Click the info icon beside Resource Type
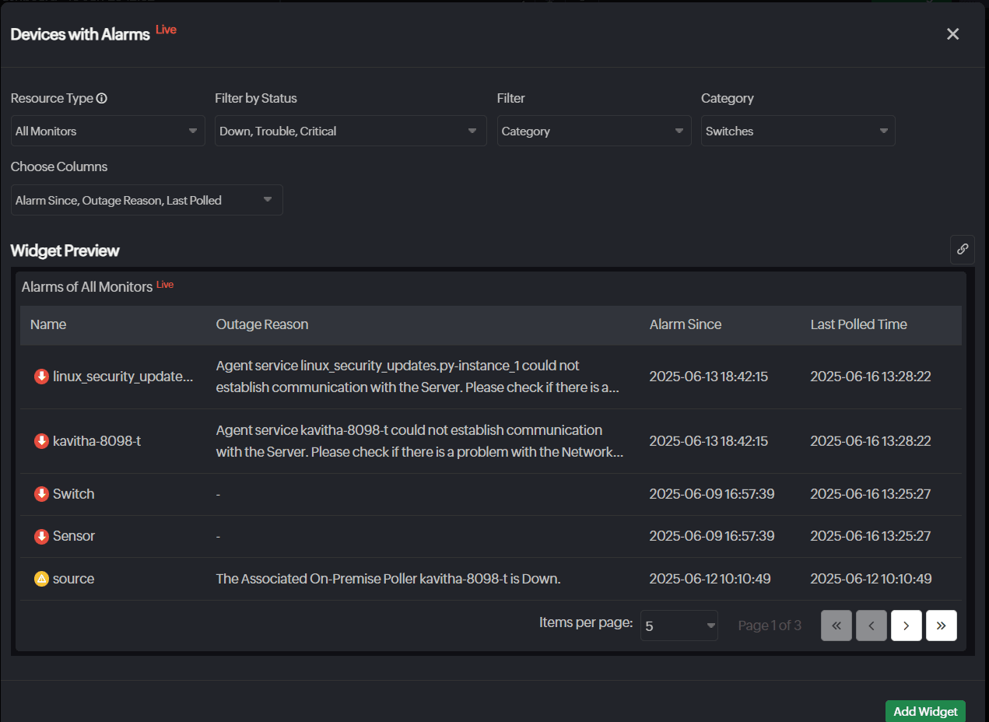 [102, 99]
